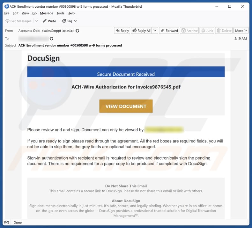Open the More actions dropdown
This screenshot has width=252, height=228.
(x=241, y=31)
